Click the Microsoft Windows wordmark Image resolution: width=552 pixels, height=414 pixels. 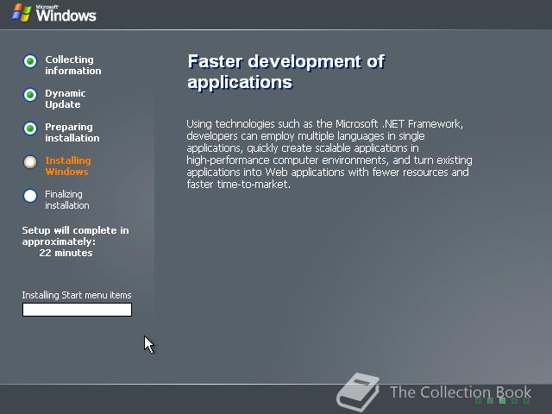tap(66, 14)
